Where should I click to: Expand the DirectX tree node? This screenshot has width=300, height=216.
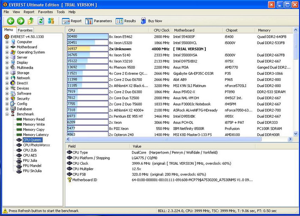coord(7,83)
